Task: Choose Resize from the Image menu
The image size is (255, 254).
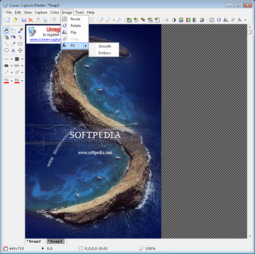Action: [75, 19]
